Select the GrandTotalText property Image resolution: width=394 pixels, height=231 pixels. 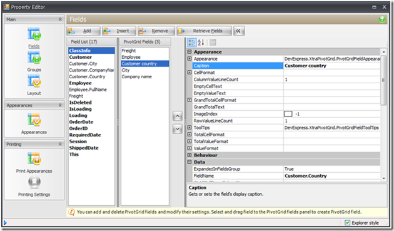pos(238,107)
